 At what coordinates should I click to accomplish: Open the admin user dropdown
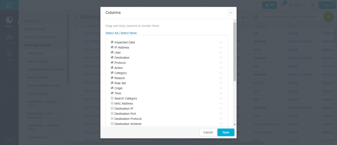298,5
